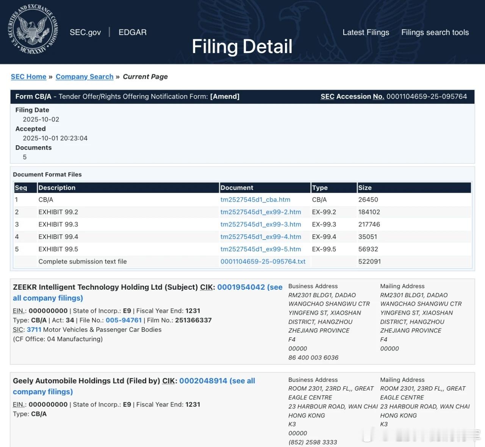This screenshot has height=447, width=485.
Task: Open Filings search tools menu
Action: (x=435, y=32)
